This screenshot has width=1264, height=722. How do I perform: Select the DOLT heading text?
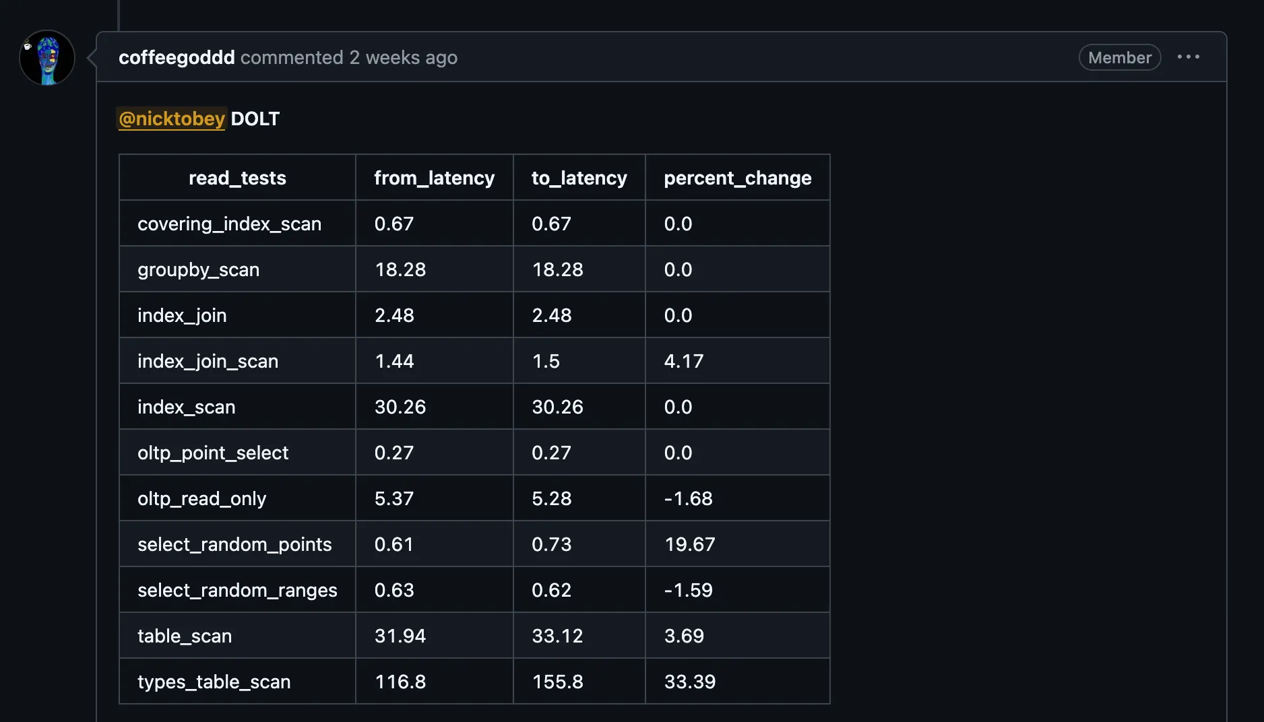[x=255, y=119]
